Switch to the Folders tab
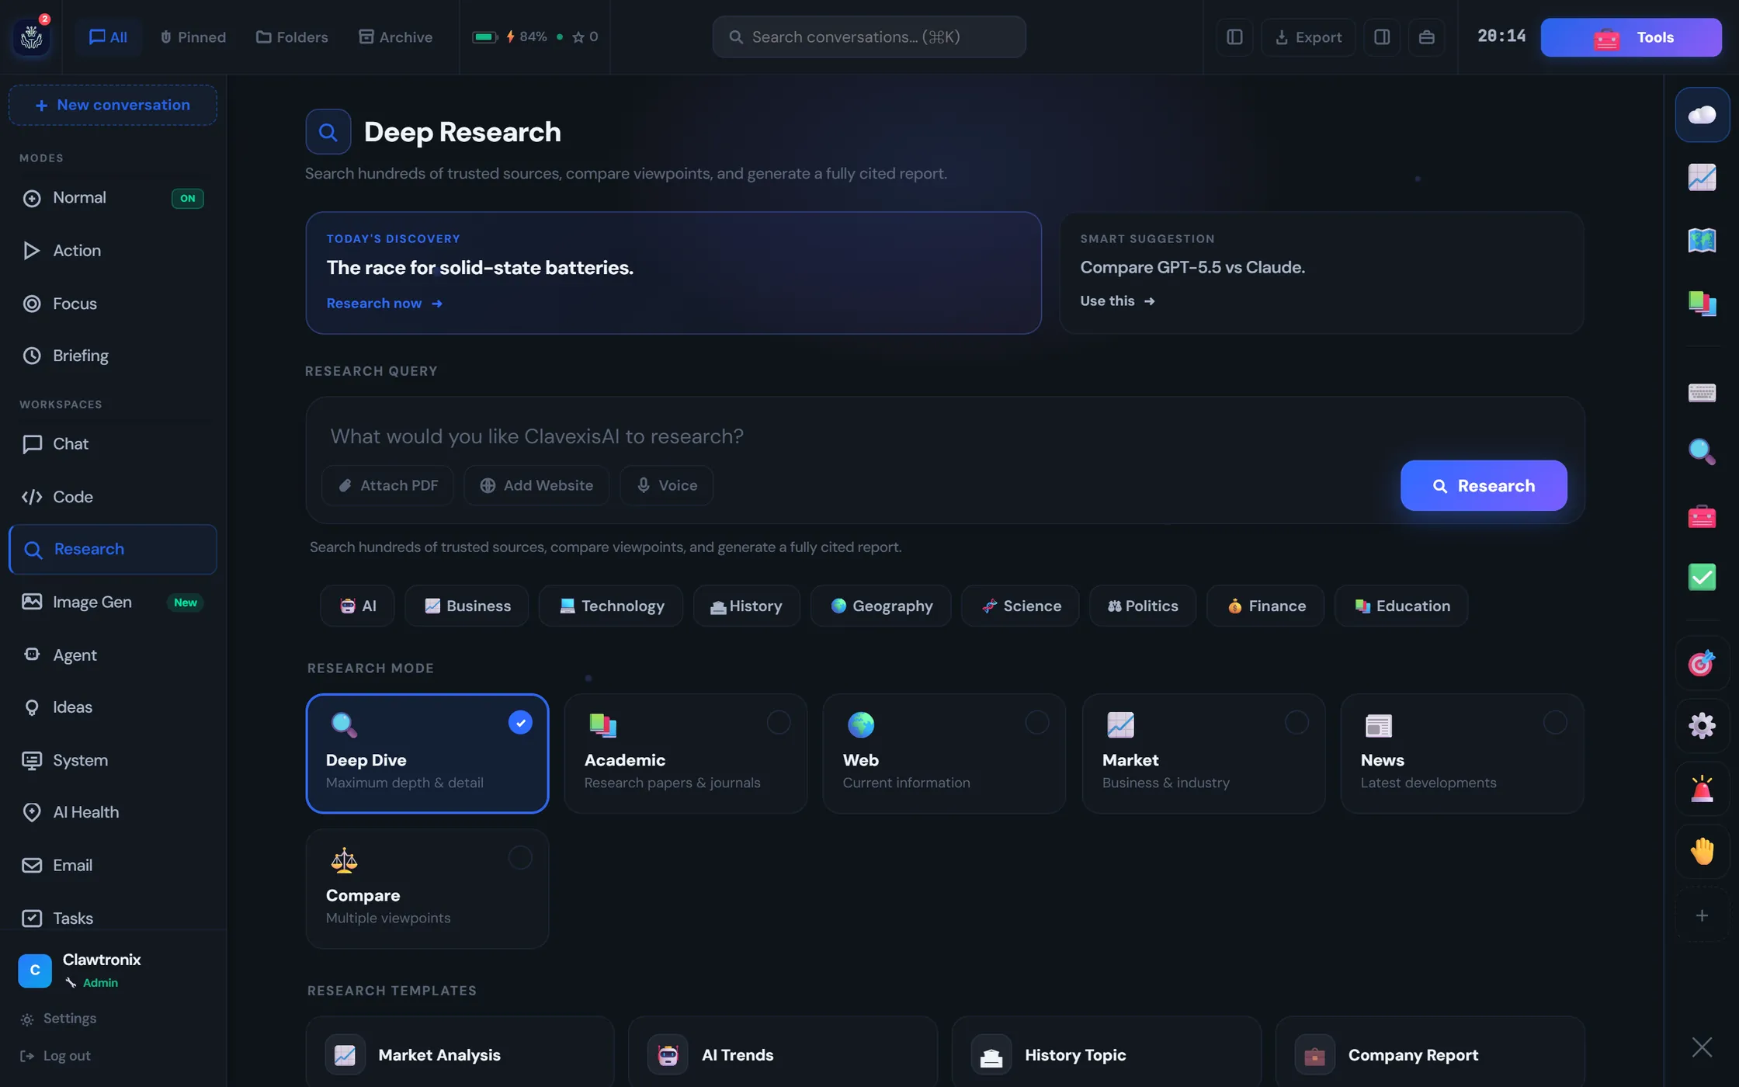This screenshot has height=1087, width=1739. pos(292,36)
